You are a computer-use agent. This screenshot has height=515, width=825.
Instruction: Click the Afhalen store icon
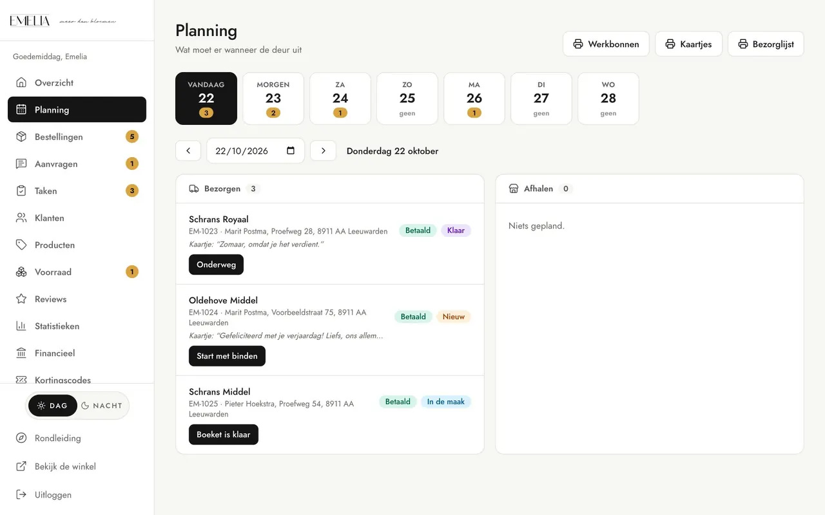tap(514, 189)
